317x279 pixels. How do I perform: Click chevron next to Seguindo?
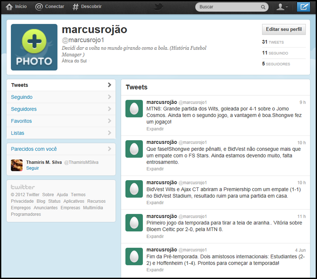(109, 97)
